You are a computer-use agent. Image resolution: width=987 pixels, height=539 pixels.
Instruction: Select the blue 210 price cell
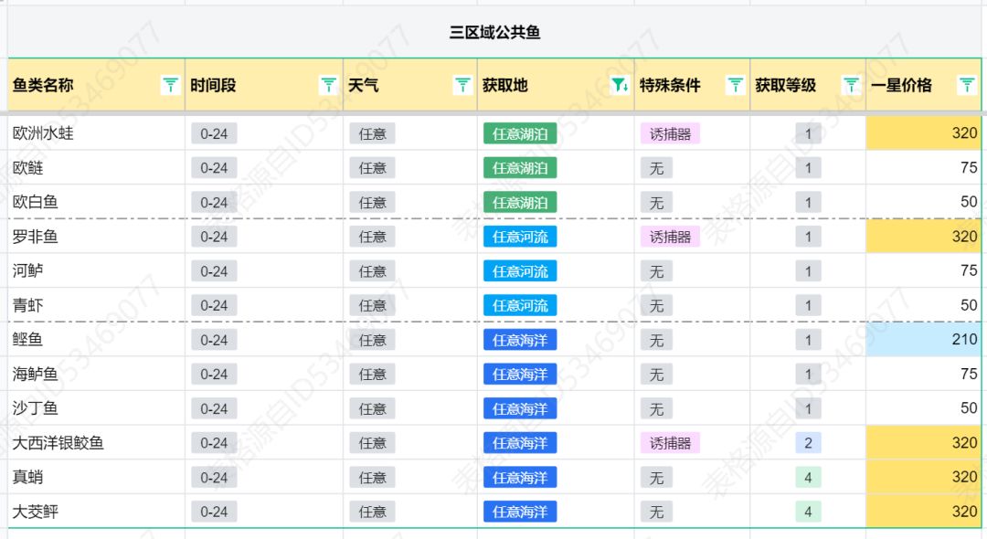(x=923, y=340)
